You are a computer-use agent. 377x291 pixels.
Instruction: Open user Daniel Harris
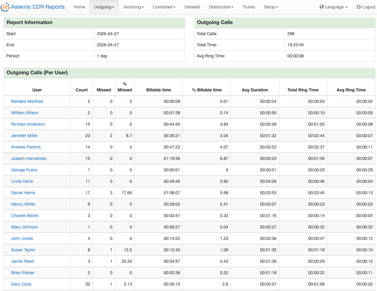click(23, 193)
